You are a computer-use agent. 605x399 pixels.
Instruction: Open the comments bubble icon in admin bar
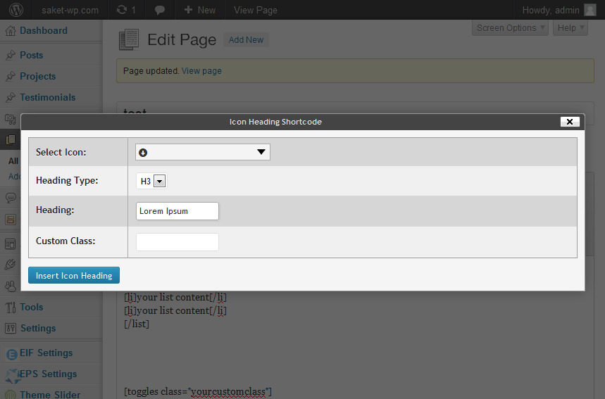pyautogui.click(x=160, y=11)
